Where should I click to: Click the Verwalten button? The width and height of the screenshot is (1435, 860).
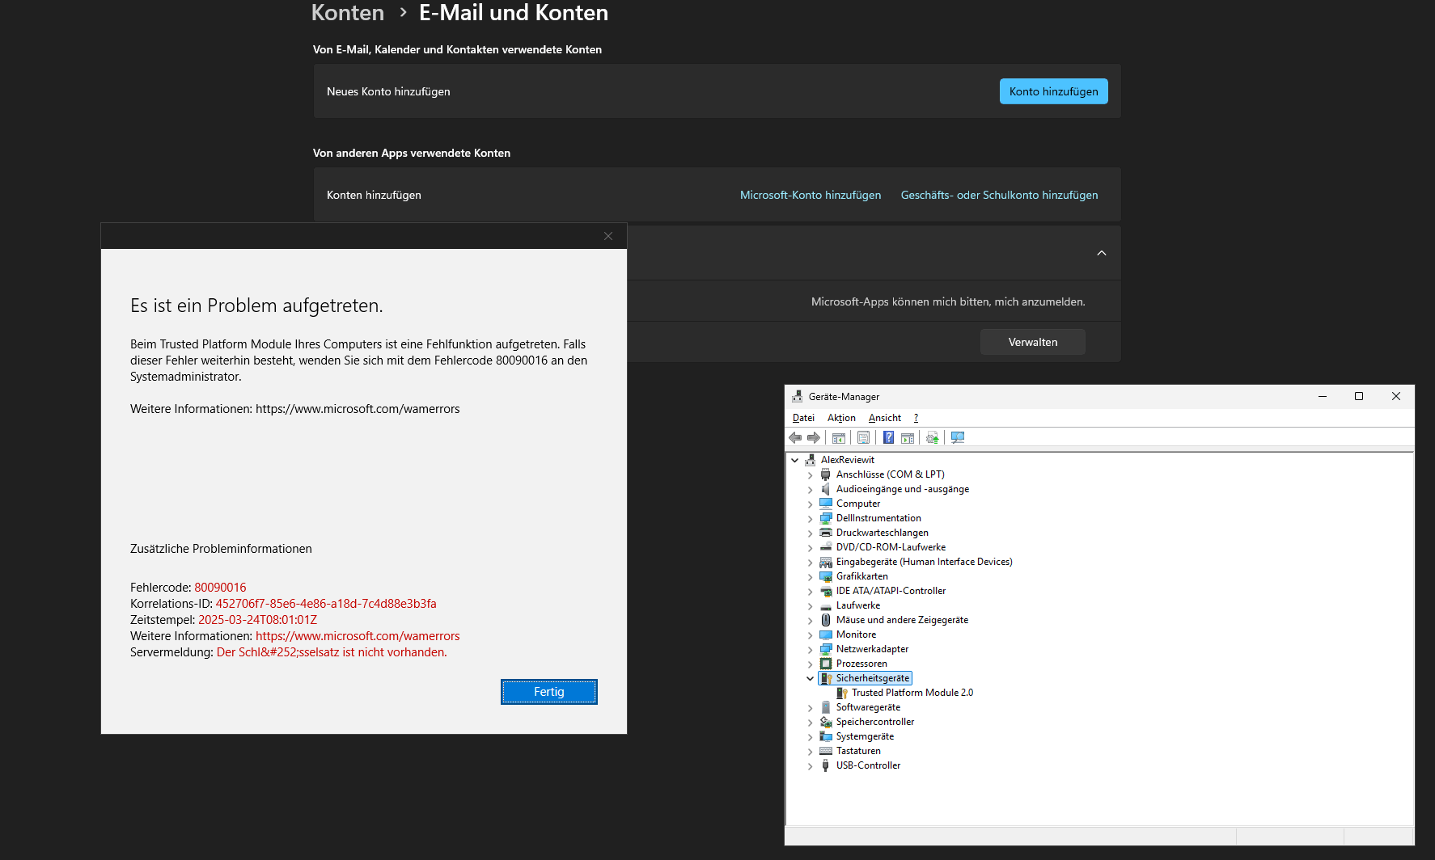(1032, 342)
